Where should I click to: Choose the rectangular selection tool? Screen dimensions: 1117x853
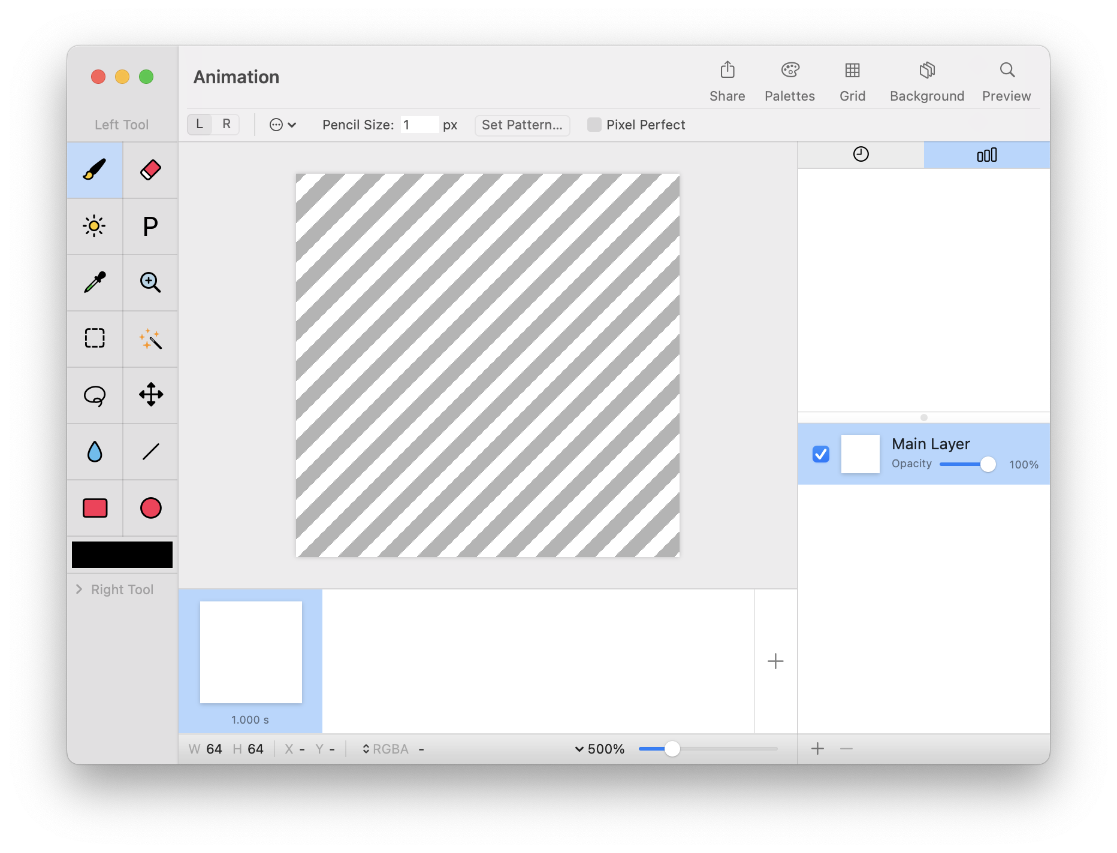click(x=95, y=338)
